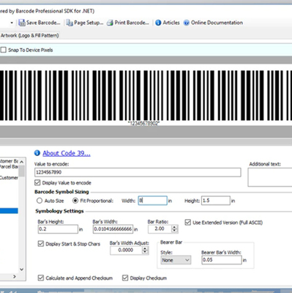Click the Online Documentation label
The height and width of the screenshot is (293, 292).
pyautogui.click(x=217, y=23)
